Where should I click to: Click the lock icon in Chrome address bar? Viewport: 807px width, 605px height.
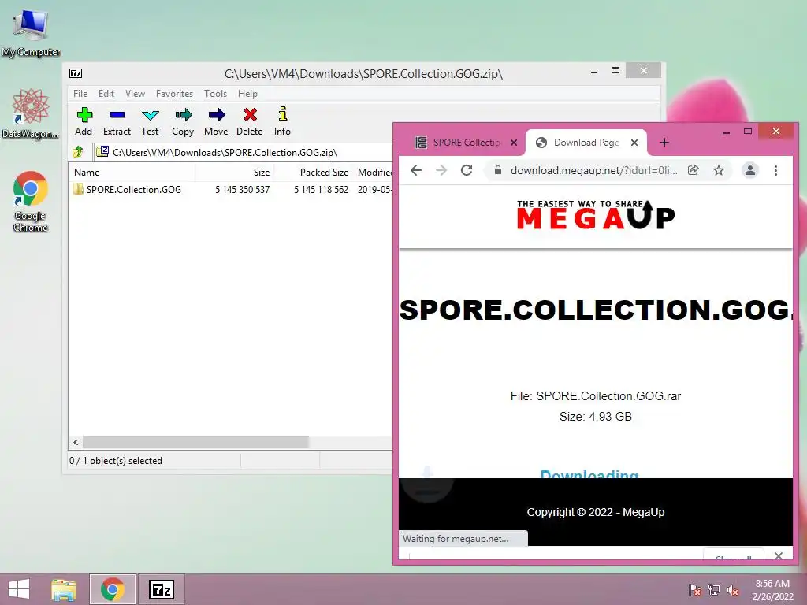pos(498,170)
